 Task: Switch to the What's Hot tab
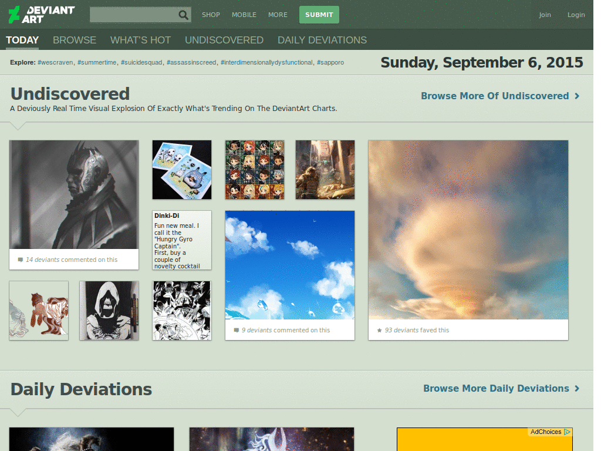[140, 41]
